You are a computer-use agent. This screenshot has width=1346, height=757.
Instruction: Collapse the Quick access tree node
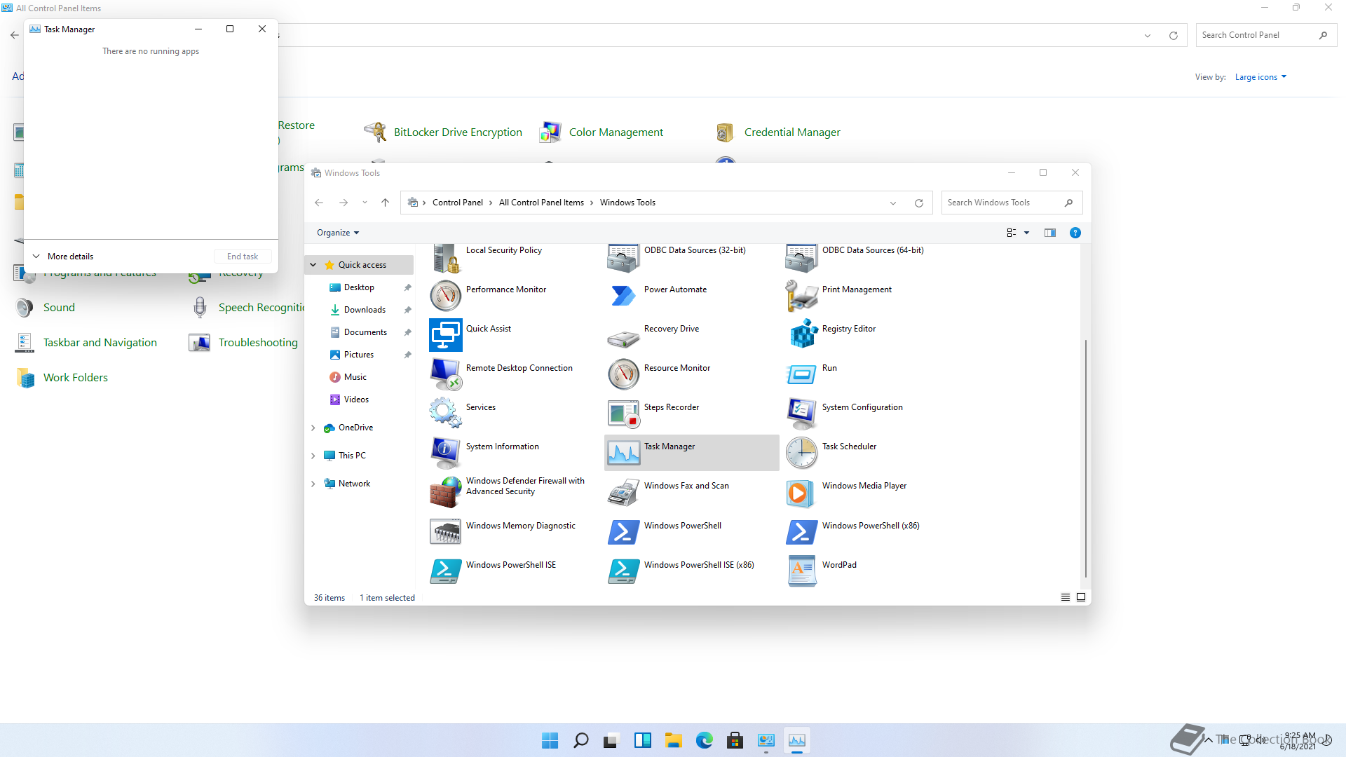pyautogui.click(x=313, y=265)
